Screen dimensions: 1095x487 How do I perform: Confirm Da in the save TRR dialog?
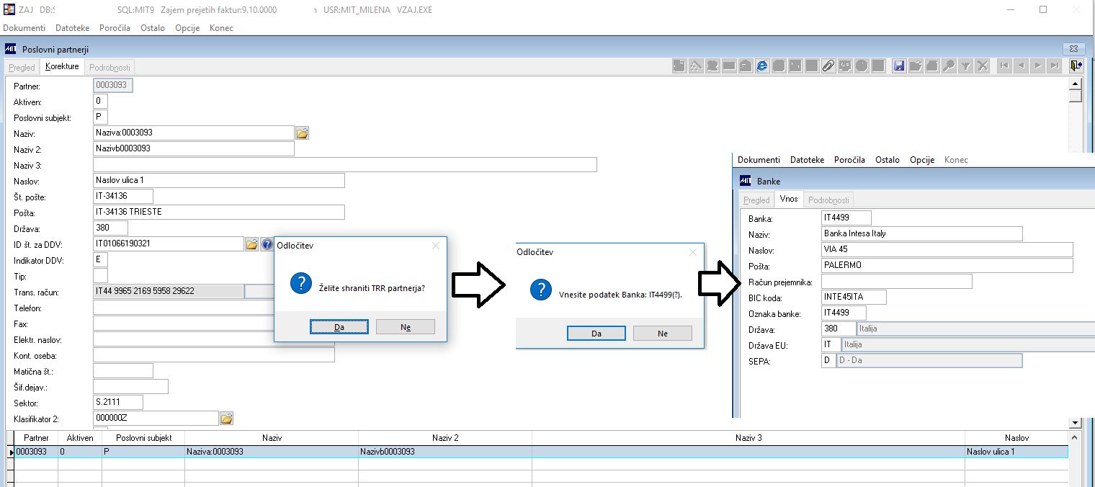coord(339,327)
